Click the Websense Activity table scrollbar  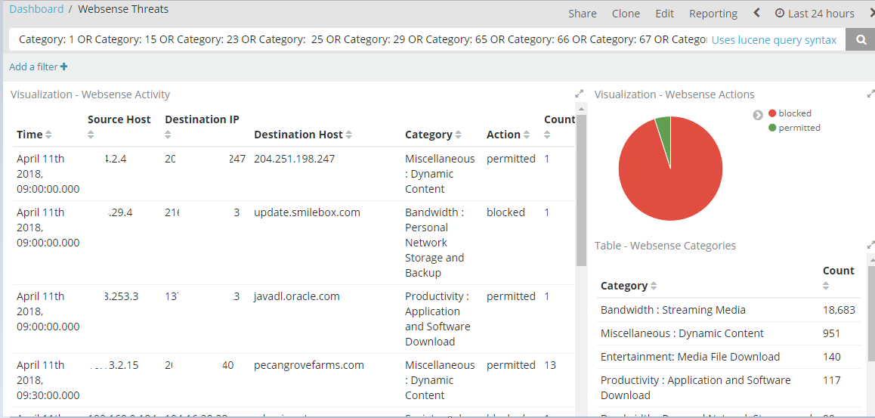(581, 190)
